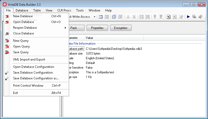The height and width of the screenshot is (119, 208).
Task: Open the File menu
Action: 8,10
